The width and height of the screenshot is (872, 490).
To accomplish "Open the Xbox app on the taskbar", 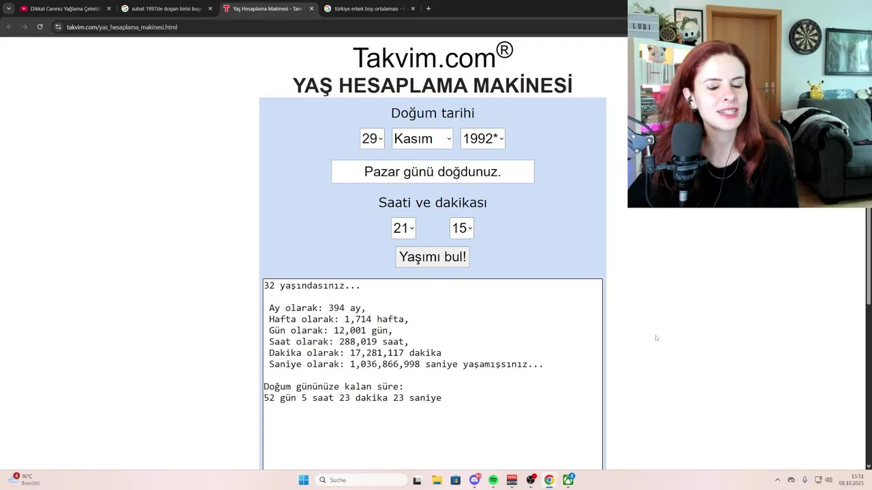I will point(568,480).
